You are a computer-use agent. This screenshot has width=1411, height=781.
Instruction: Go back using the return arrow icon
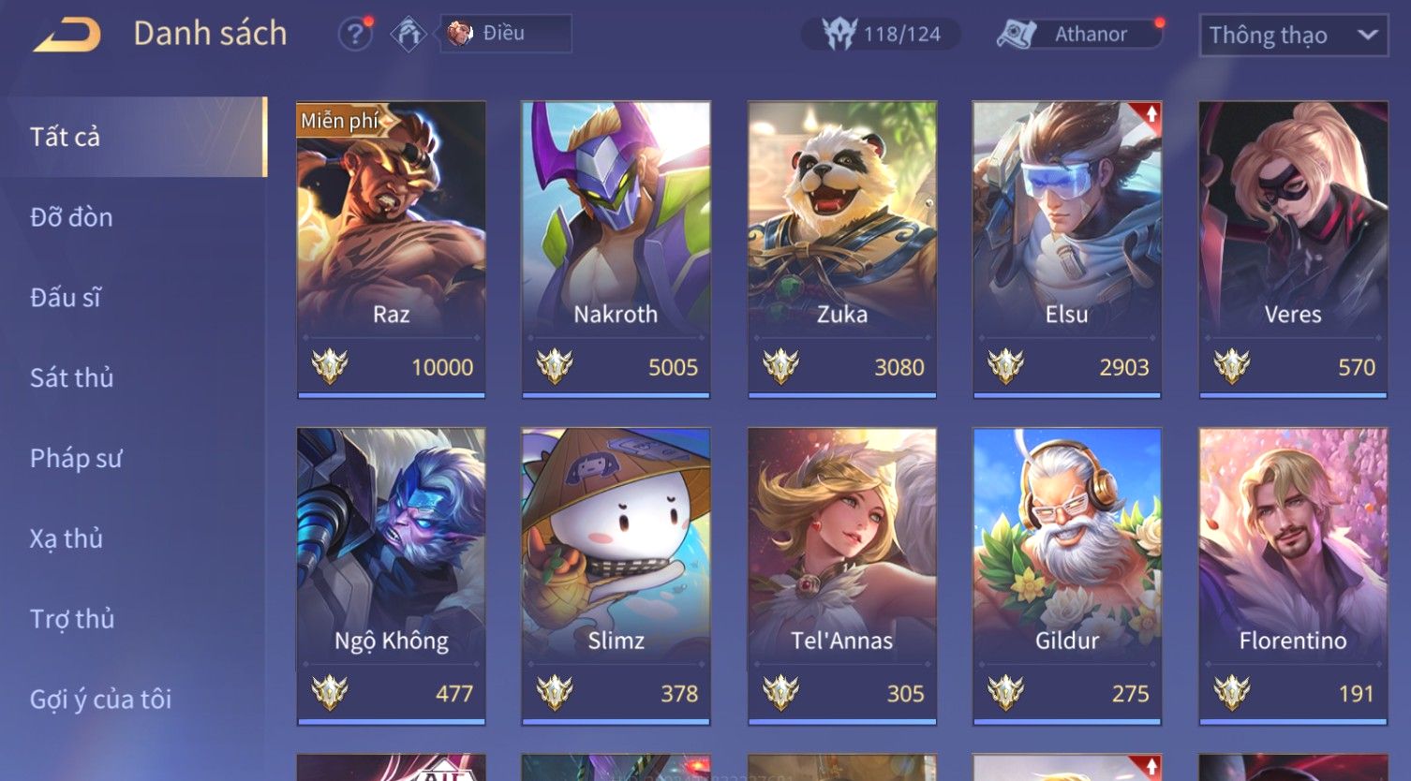[67, 35]
